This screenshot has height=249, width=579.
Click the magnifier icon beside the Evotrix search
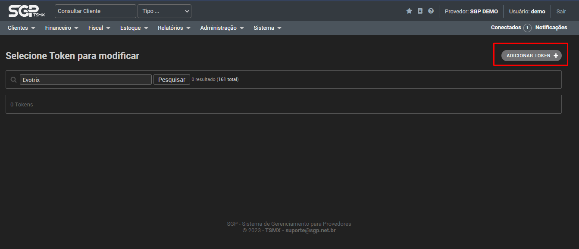[x=13, y=80]
